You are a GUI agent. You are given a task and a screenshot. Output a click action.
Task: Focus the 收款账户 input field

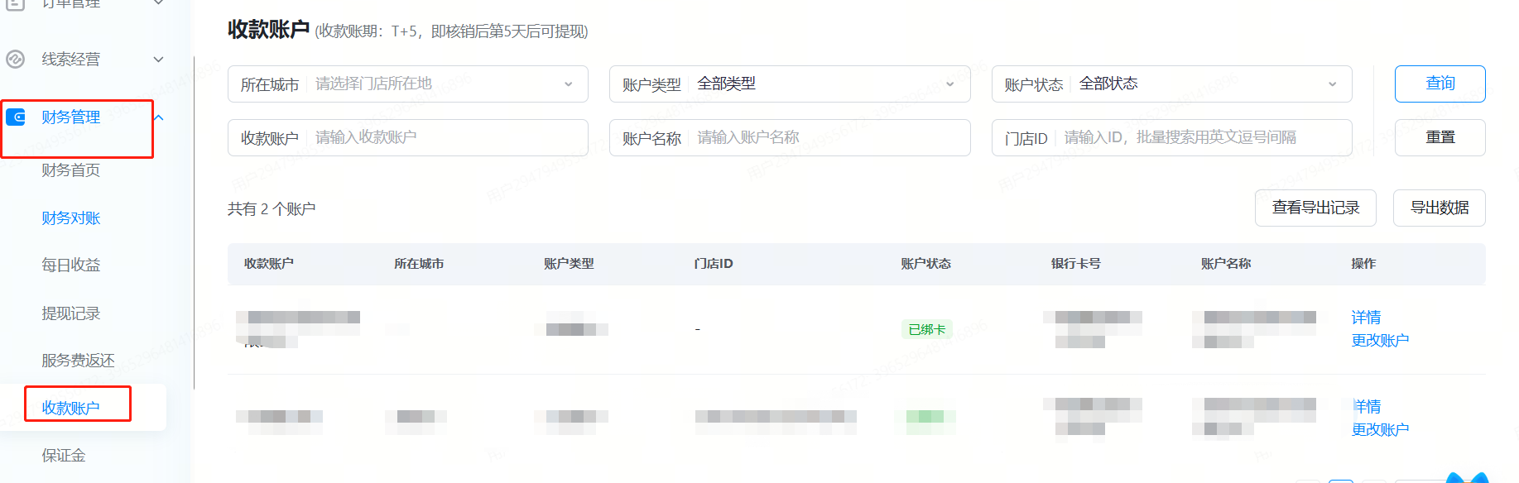[447, 137]
